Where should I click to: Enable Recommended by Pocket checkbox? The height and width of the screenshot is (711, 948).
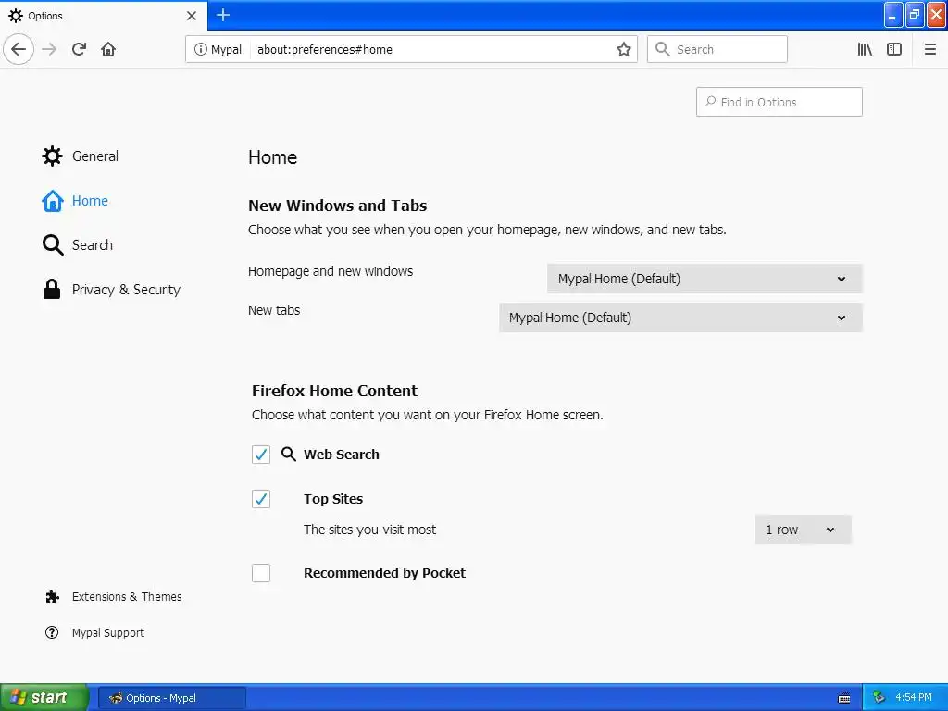pyautogui.click(x=261, y=573)
